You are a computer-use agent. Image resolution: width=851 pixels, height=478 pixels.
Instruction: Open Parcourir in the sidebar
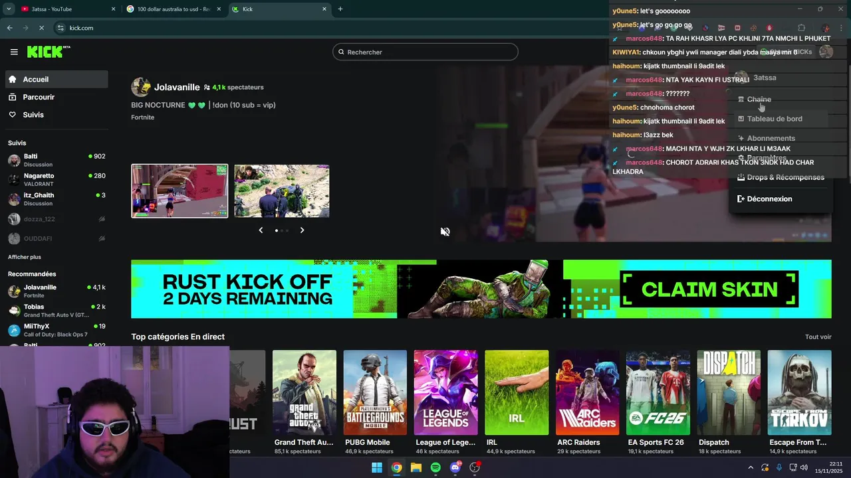(x=57, y=97)
